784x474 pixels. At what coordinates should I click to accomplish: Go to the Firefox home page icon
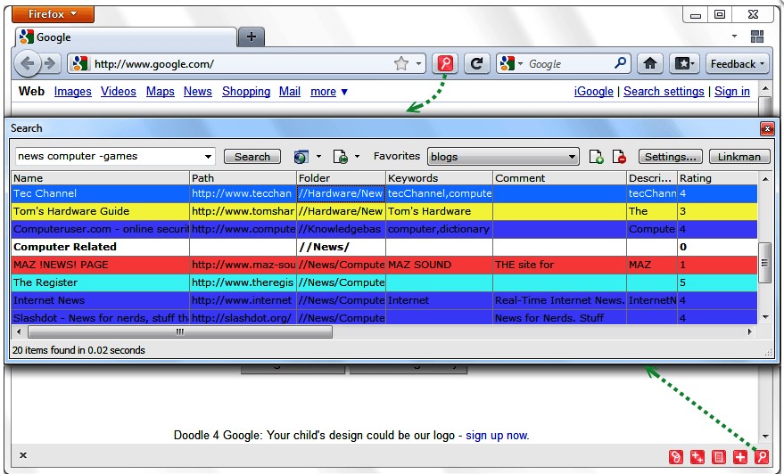[x=649, y=63]
